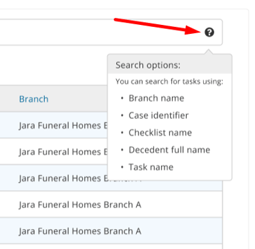Click the table header row background

(54, 99)
